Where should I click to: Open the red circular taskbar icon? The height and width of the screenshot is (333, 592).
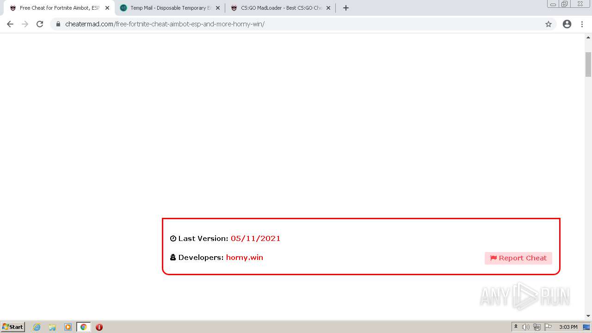(99, 327)
